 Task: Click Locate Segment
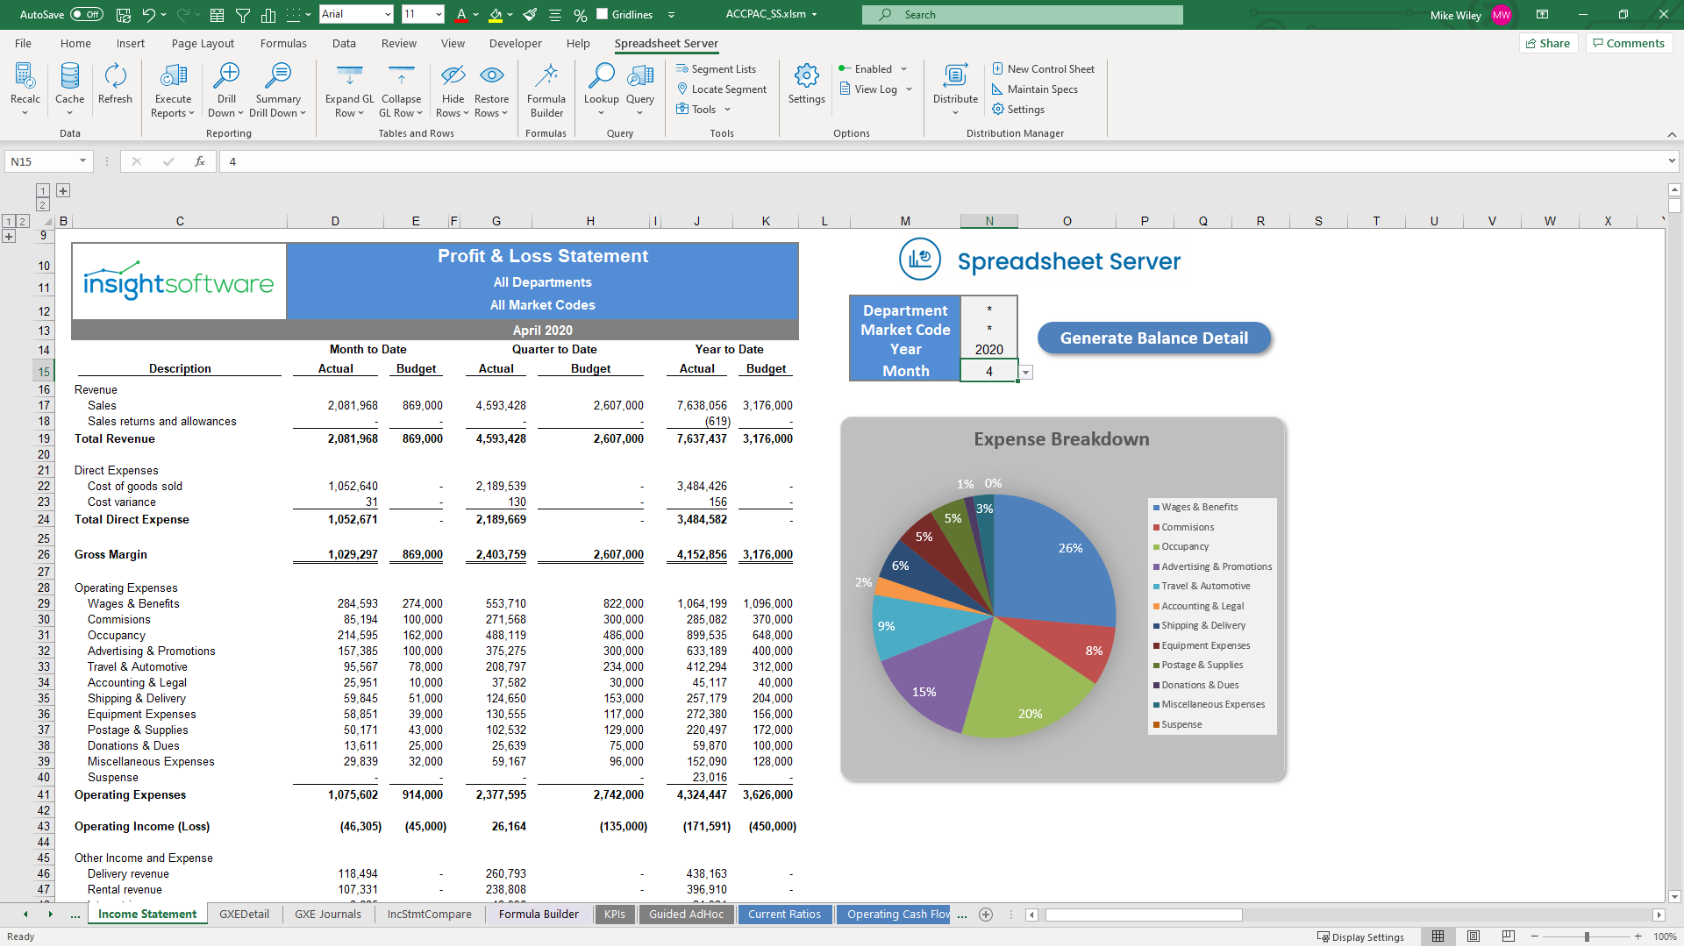pyautogui.click(x=722, y=89)
